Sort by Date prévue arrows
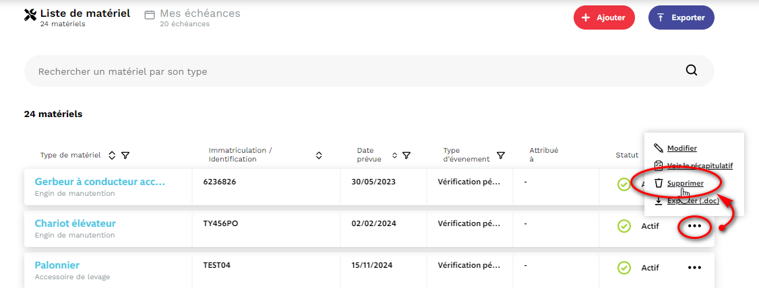The height and width of the screenshot is (288, 759). pyautogui.click(x=395, y=155)
